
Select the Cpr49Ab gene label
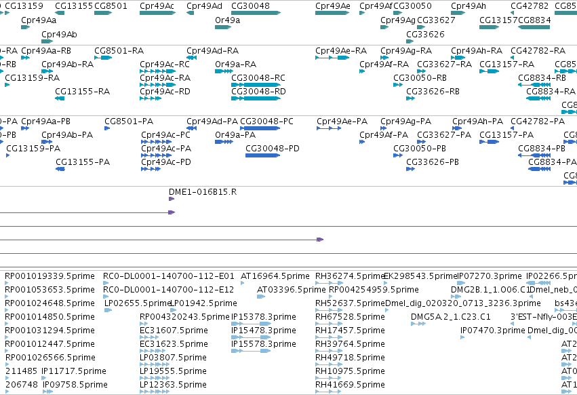(x=59, y=34)
